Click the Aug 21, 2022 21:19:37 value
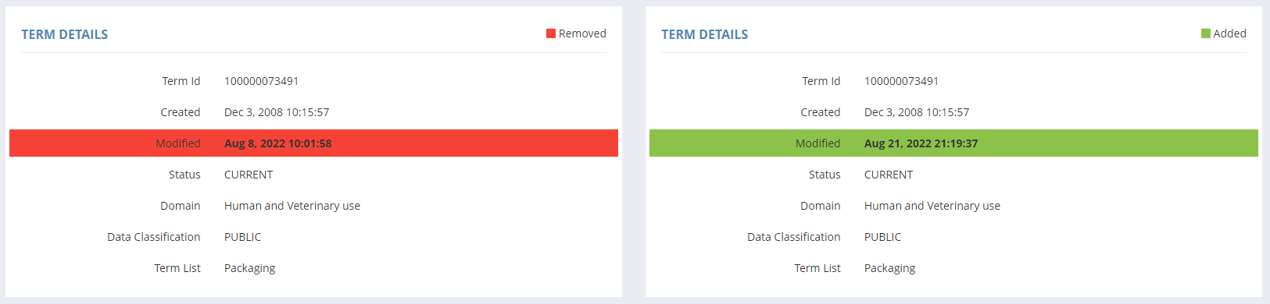 pyautogui.click(x=921, y=143)
